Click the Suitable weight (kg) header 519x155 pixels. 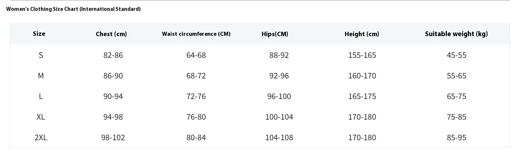pos(456,34)
